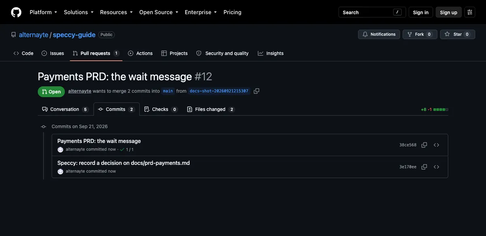Screen dimensions: 486x236
Task: Open the docs-shot-20260921215307 branch link
Action: click(x=219, y=91)
